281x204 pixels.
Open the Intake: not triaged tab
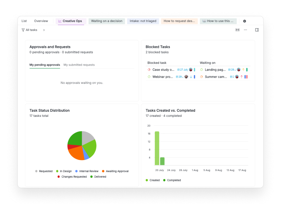(x=143, y=21)
